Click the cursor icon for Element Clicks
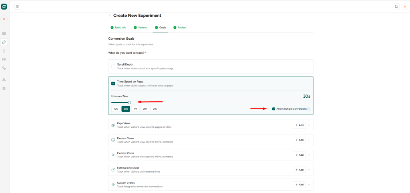Viewport: 410px width, 193px height. [113, 155]
